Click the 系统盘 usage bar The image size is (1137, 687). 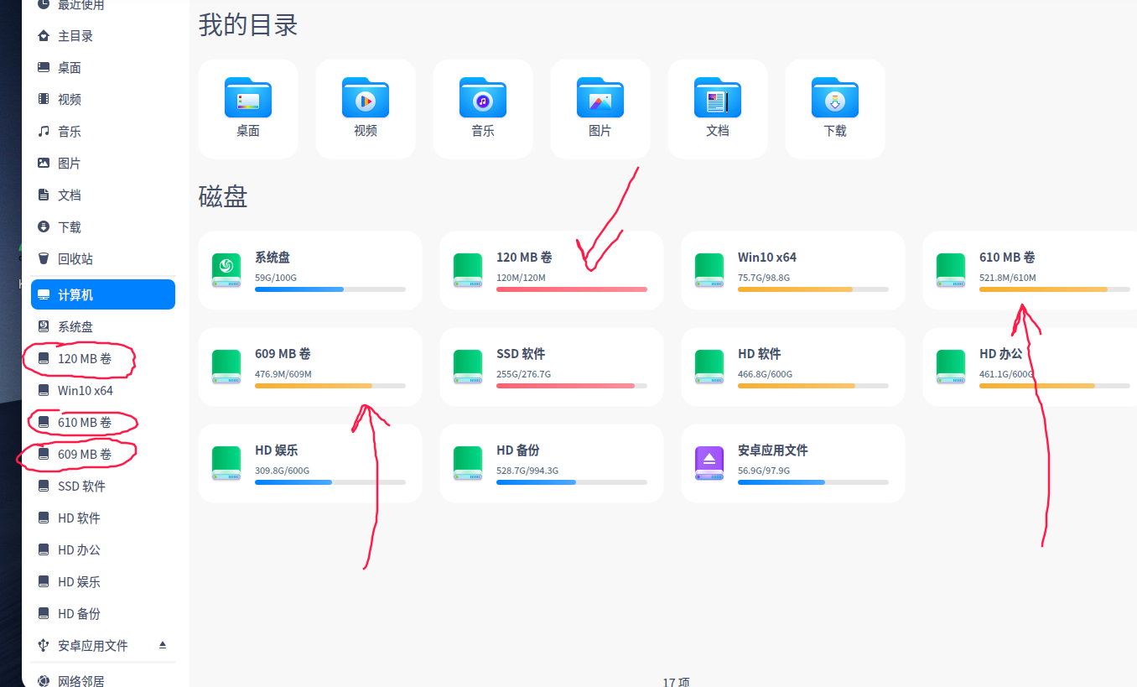click(330, 289)
